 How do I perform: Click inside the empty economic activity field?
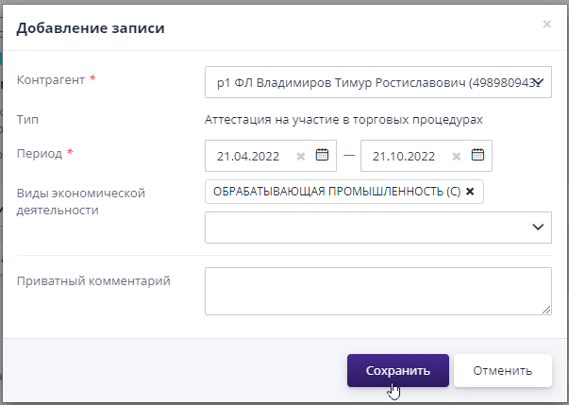pos(363,227)
